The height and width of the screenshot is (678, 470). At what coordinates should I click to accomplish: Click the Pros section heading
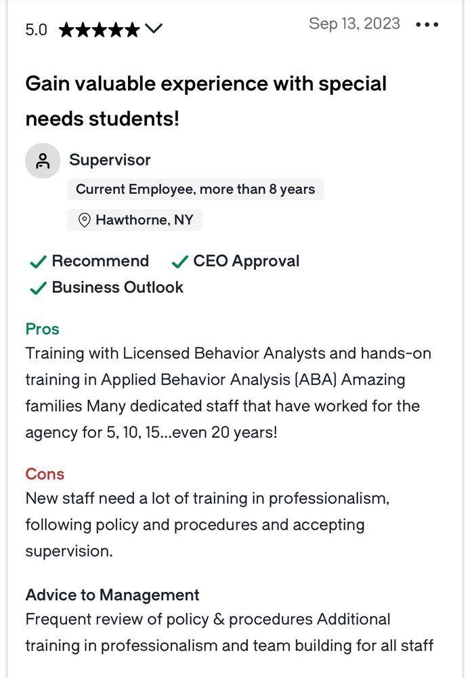point(43,329)
